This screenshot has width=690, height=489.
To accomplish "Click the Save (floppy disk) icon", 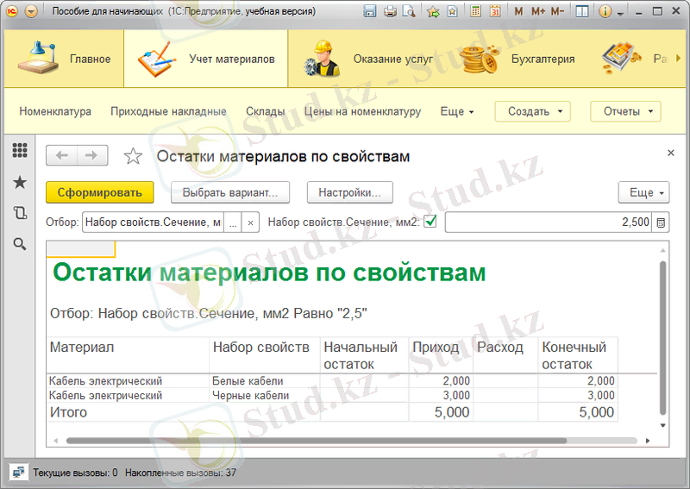I will point(370,12).
